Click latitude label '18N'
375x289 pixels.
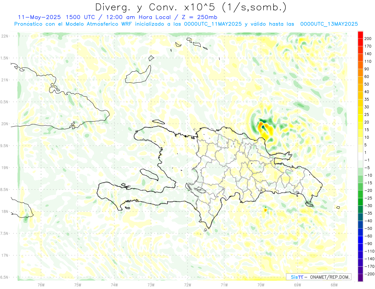(x=4, y=211)
